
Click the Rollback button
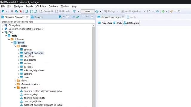(62, 11)
